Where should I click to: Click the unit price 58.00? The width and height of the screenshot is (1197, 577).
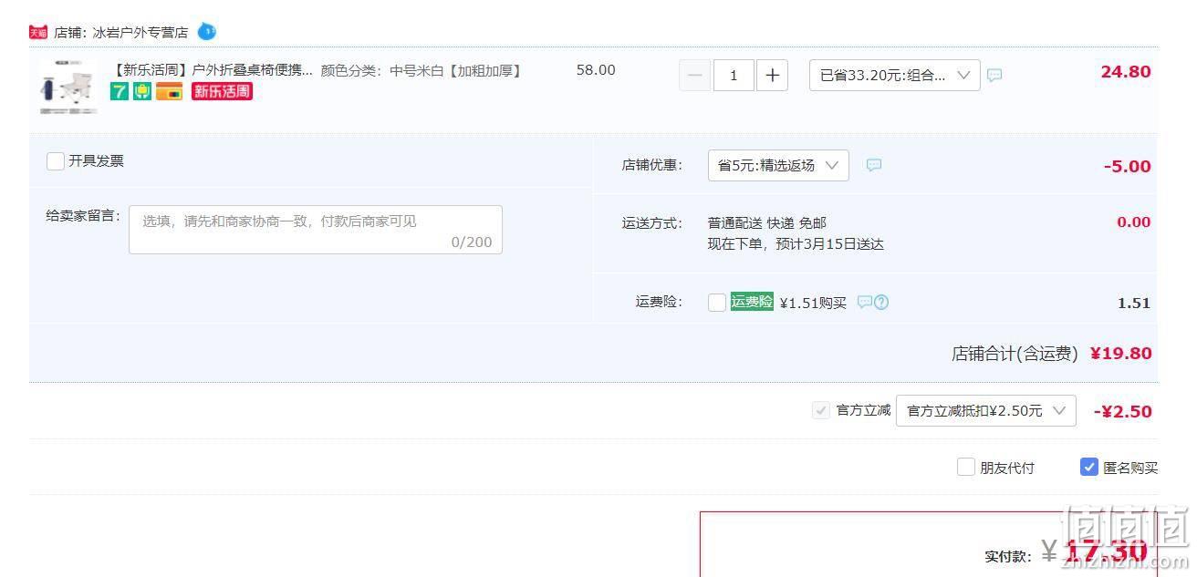[596, 70]
